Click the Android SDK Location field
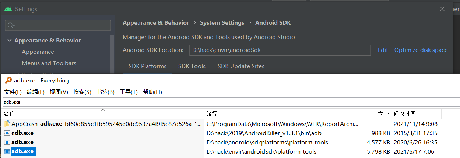 (280, 50)
